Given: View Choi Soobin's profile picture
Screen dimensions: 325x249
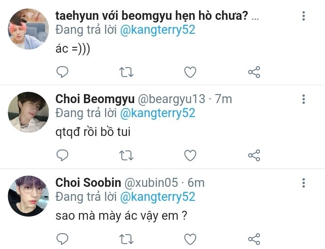Looking at the screenshot, I should coord(28,196).
